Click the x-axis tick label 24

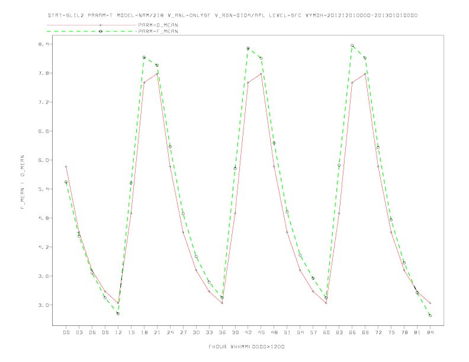click(x=170, y=332)
